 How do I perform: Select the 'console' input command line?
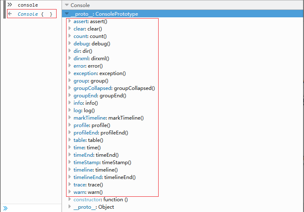pyautogui.click(x=28, y=5)
